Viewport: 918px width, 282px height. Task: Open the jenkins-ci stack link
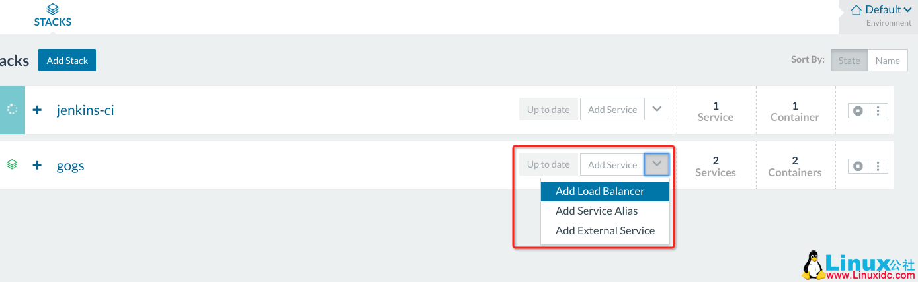tap(85, 110)
